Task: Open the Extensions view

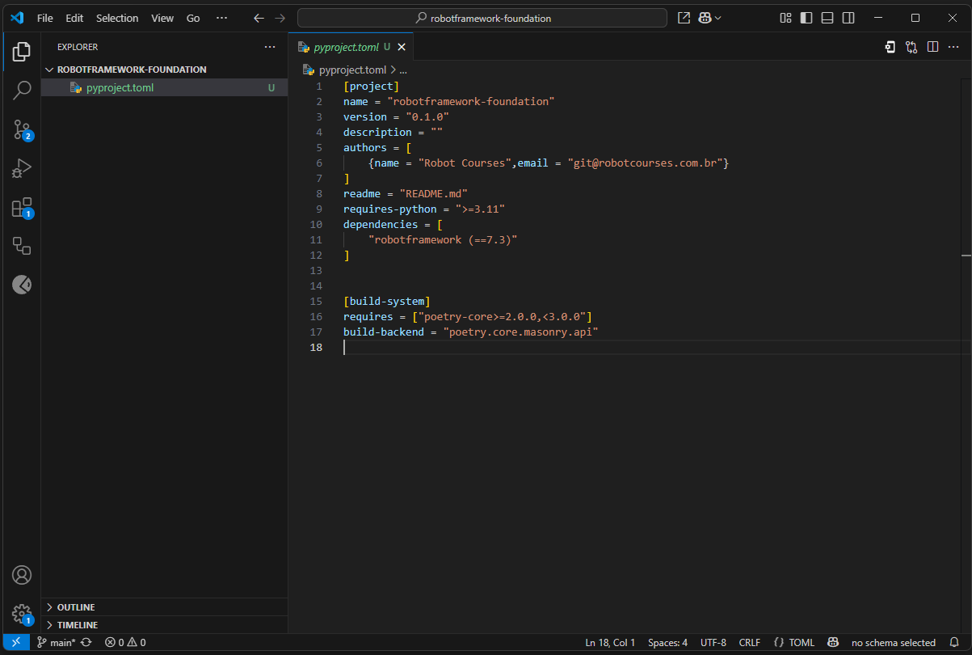Action: point(22,208)
